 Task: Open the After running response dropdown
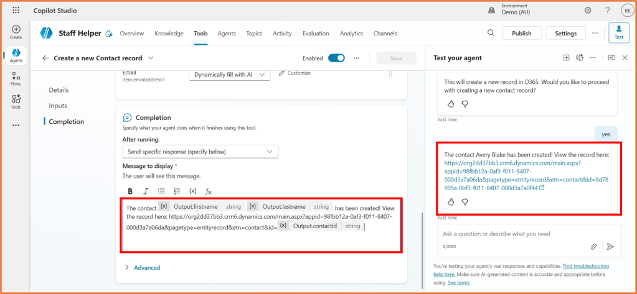200,152
